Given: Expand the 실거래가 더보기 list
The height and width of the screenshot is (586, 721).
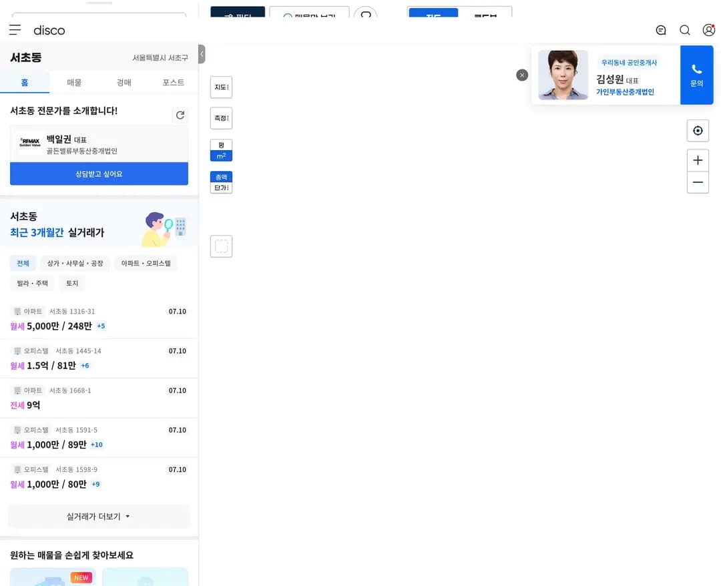Looking at the screenshot, I should coord(99,517).
